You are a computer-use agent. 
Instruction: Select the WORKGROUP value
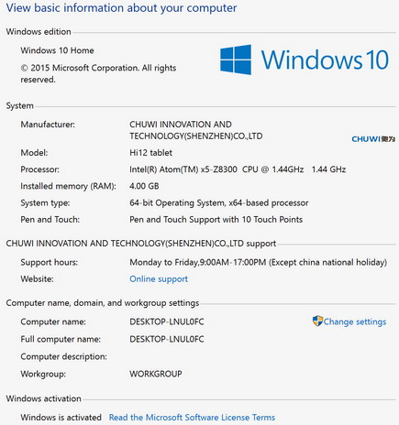click(x=156, y=374)
